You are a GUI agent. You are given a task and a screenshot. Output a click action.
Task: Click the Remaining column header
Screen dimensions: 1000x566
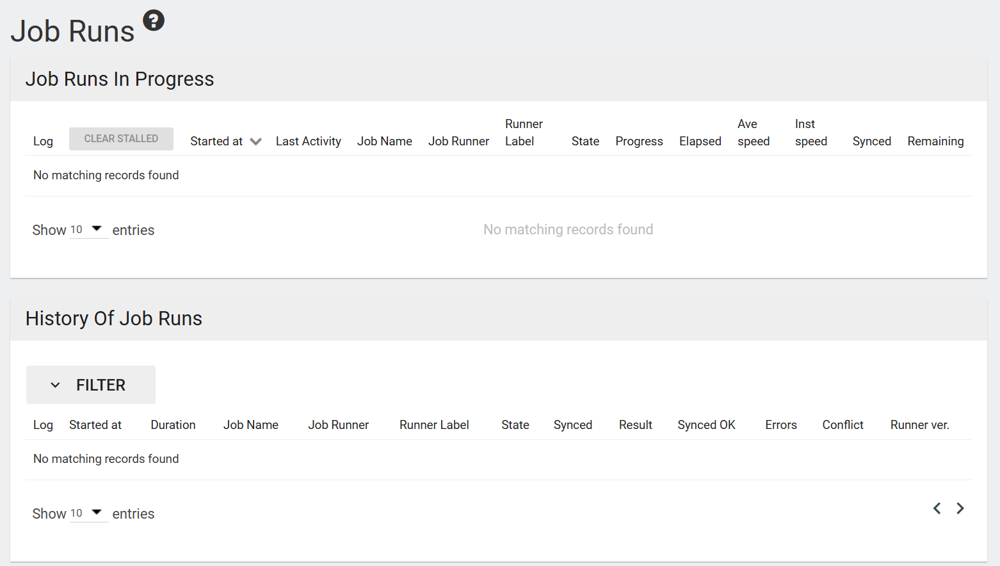[935, 141]
